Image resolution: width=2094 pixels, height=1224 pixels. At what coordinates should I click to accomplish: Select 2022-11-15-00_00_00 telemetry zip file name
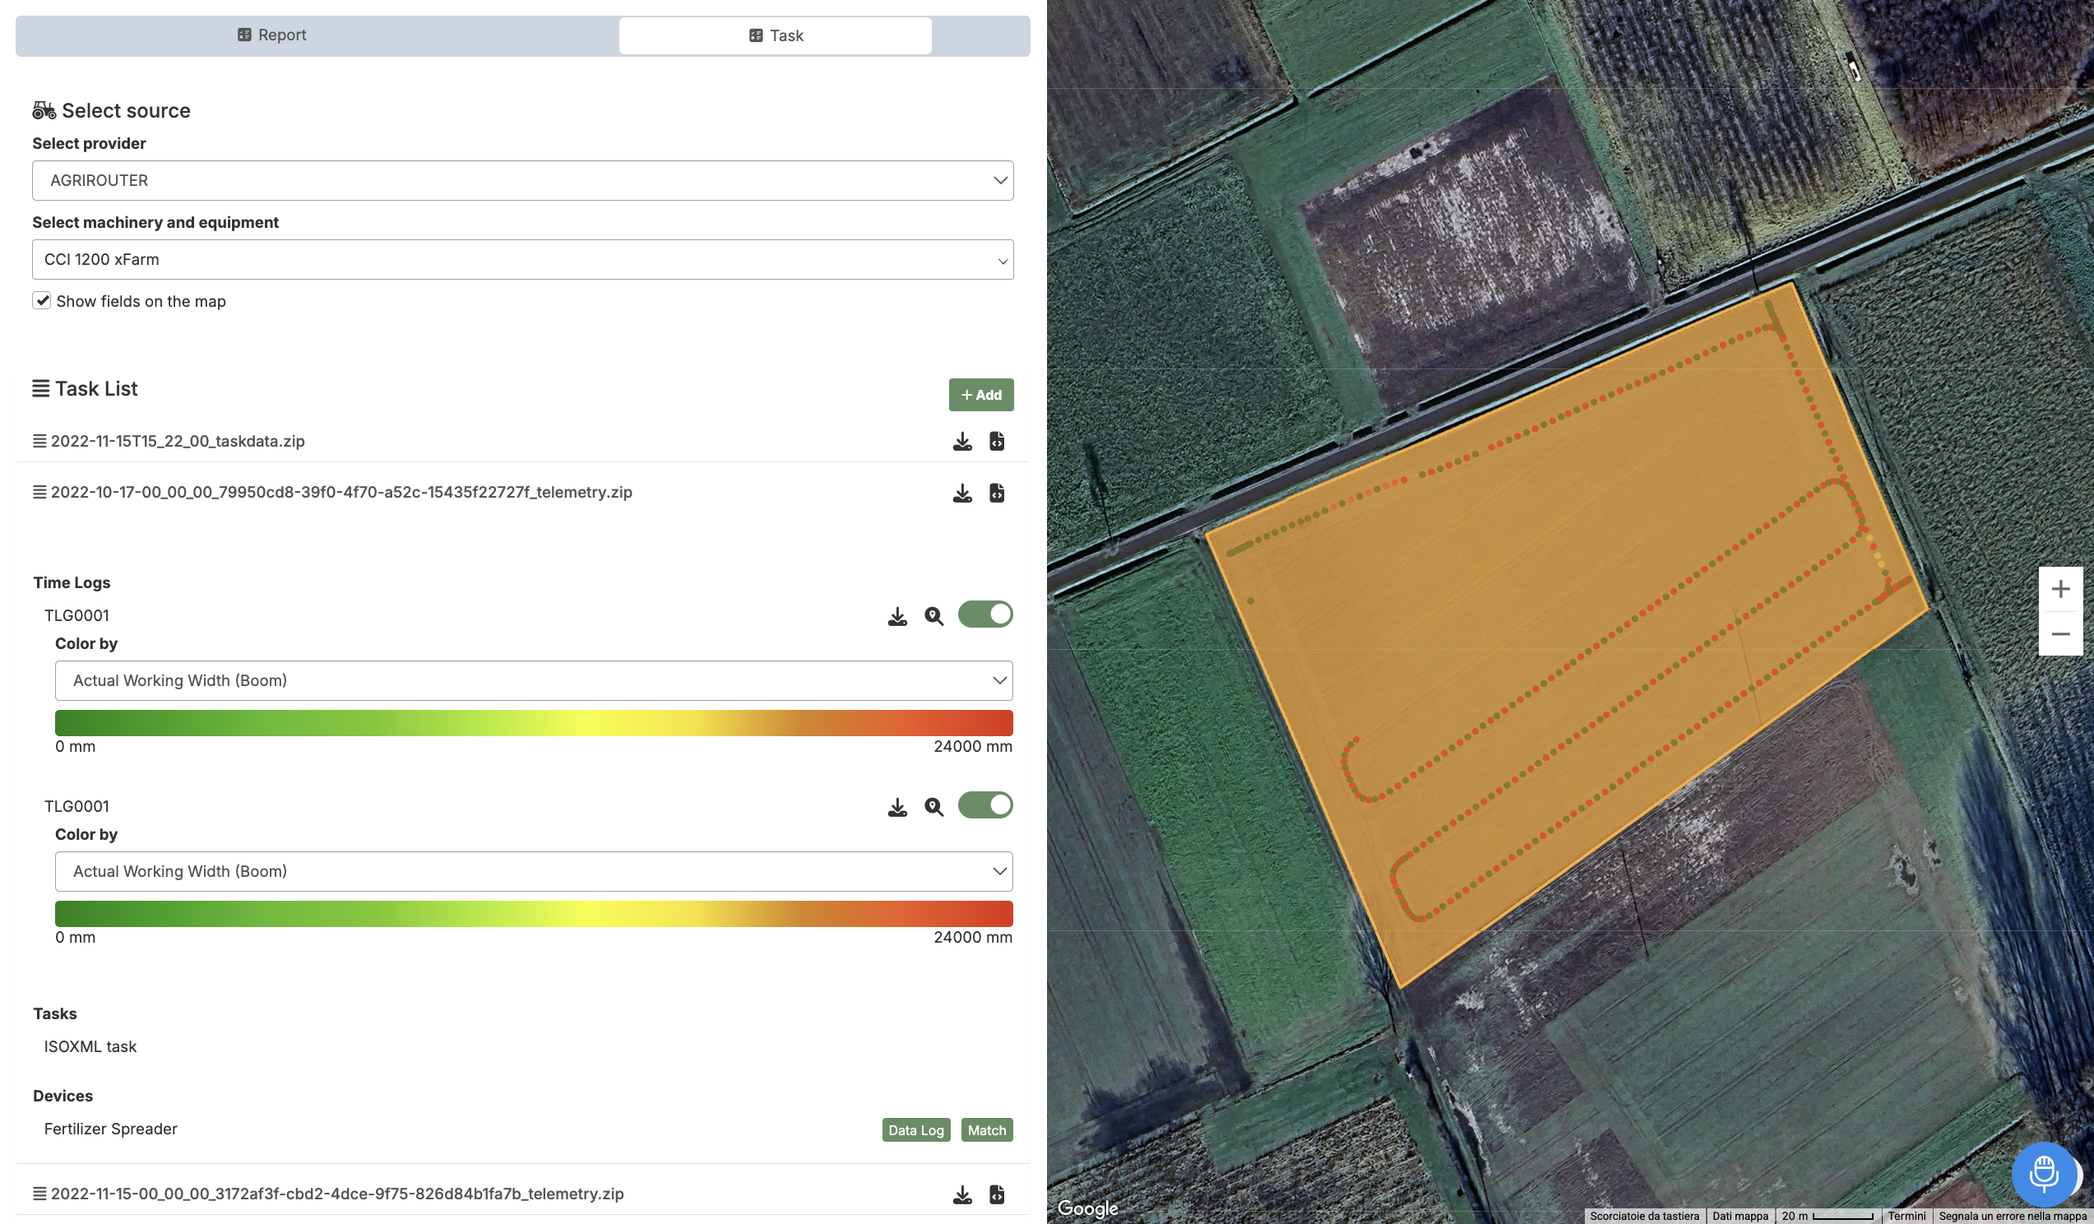click(x=337, y=1194)
